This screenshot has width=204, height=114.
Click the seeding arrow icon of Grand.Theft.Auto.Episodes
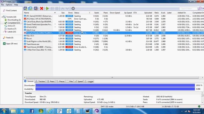(x=25, y=25)
